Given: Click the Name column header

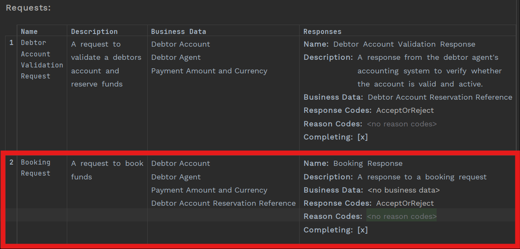Looking at the screenshot, I should (29, 31).
